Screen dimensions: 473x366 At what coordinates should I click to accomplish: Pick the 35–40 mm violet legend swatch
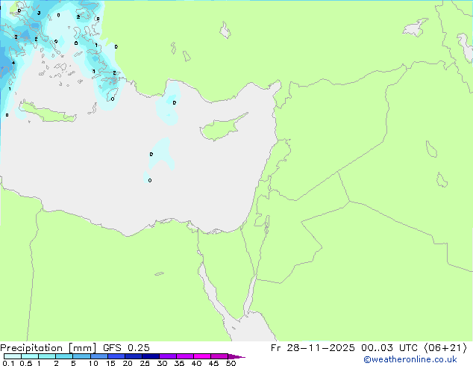tap(185, 356)
